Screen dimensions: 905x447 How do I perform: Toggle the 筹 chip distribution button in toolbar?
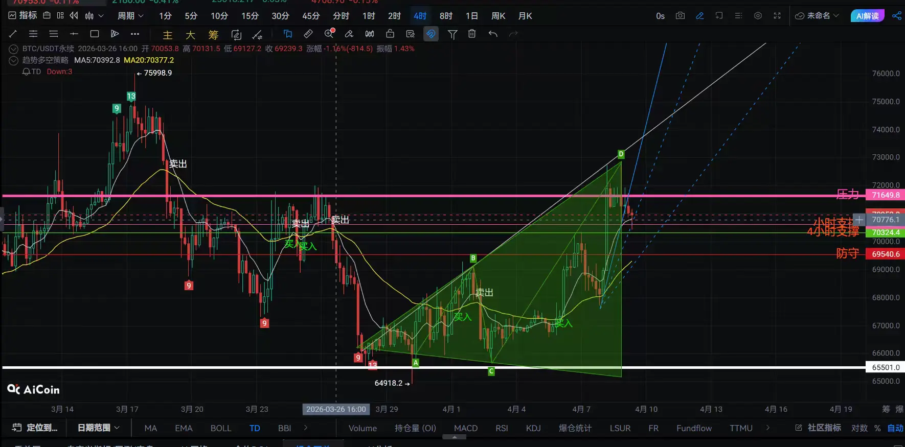213,35
